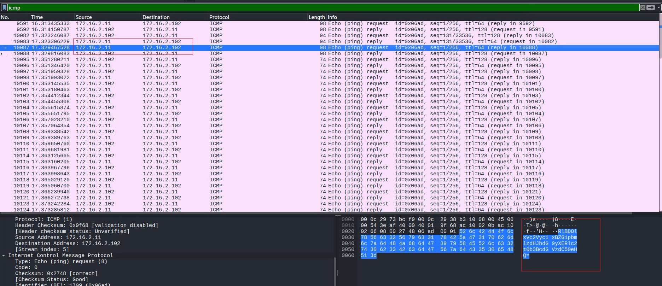Select packet number 10095
Screen dimensions: 662x286
[x=329, y=59]
